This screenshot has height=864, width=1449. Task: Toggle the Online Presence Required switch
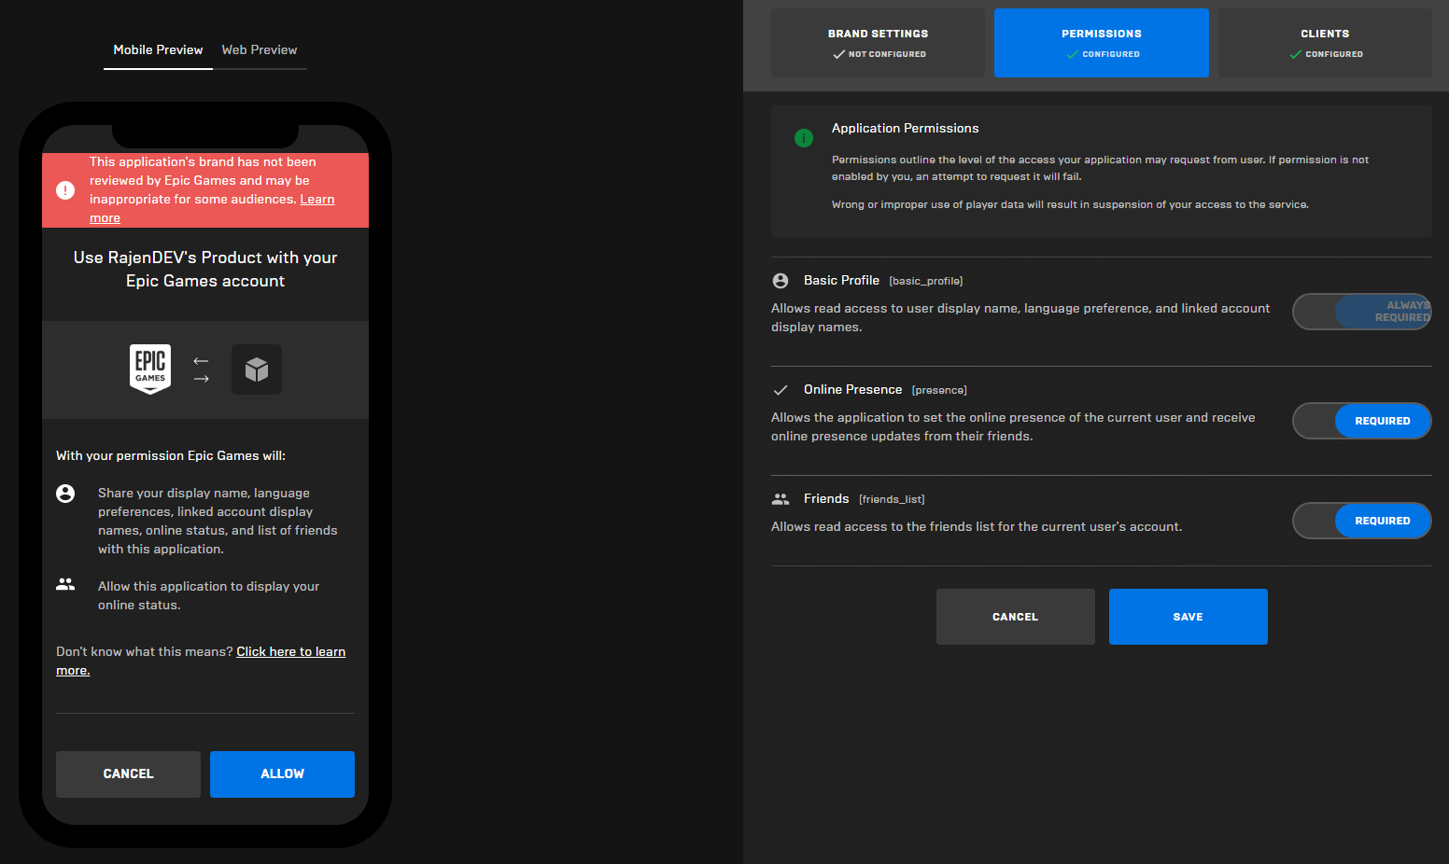coord(1361,421)
